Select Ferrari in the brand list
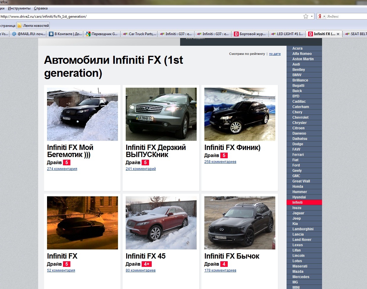This screenshot has width=367, height=289. pos(304,155)
